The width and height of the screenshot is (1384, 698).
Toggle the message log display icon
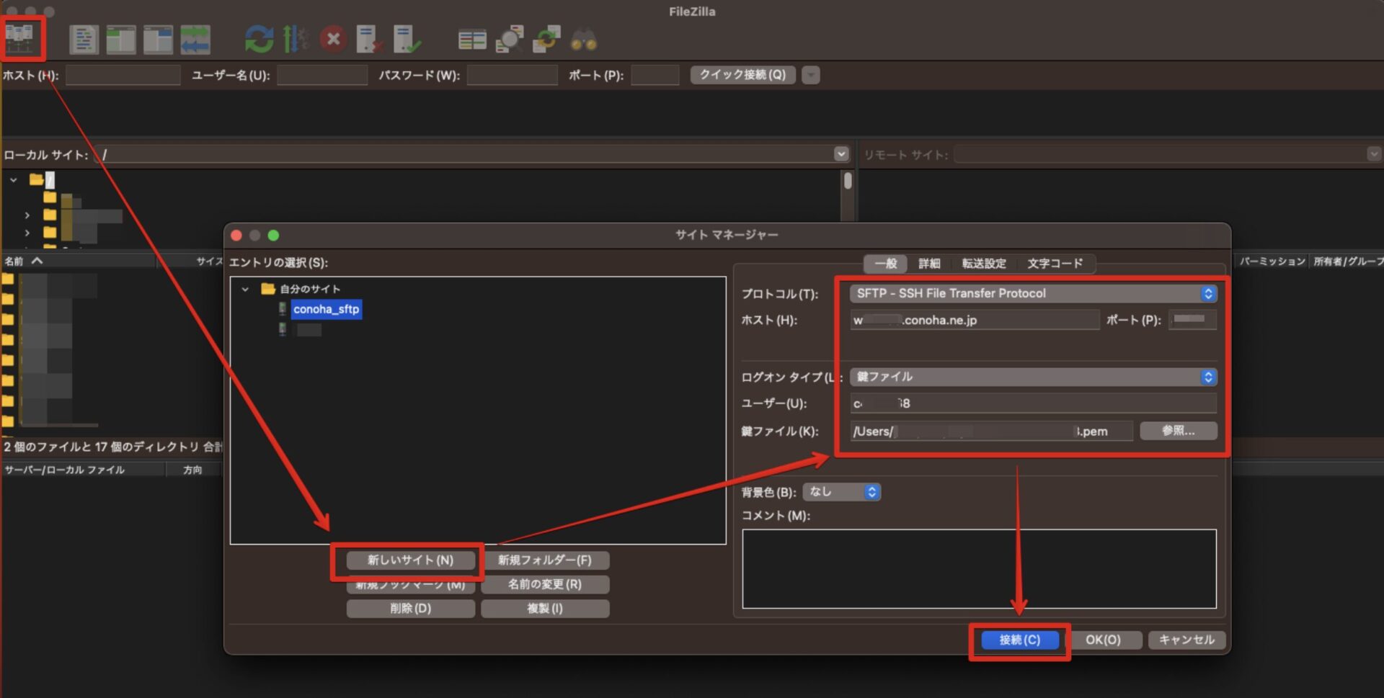point(84,40)
